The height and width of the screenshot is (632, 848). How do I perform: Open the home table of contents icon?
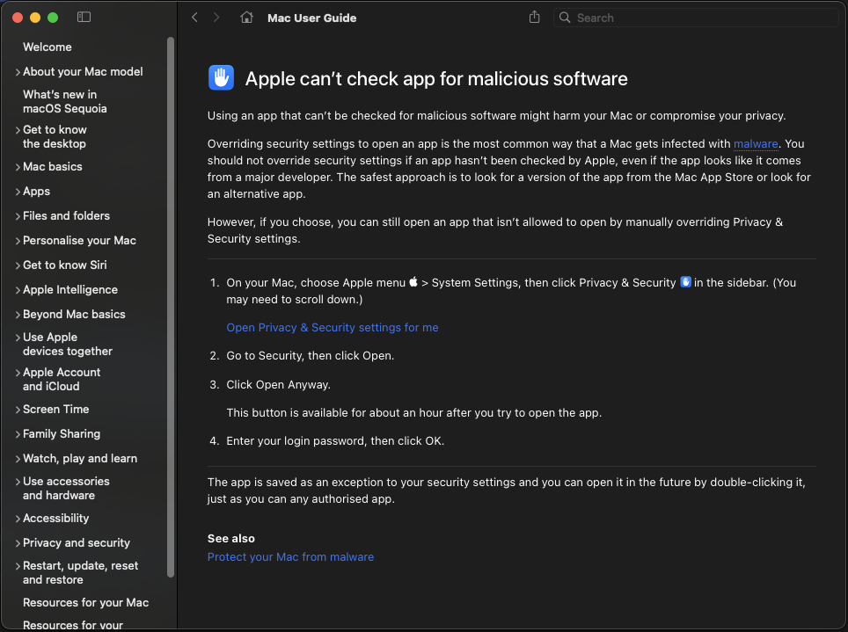pos(247,18)
